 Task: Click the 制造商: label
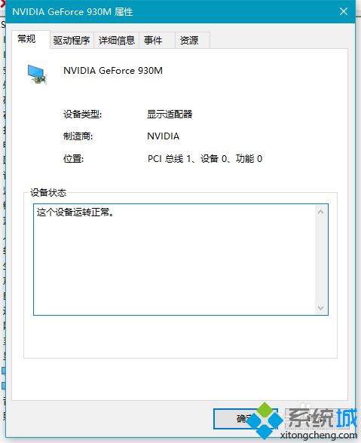(78, 136)
